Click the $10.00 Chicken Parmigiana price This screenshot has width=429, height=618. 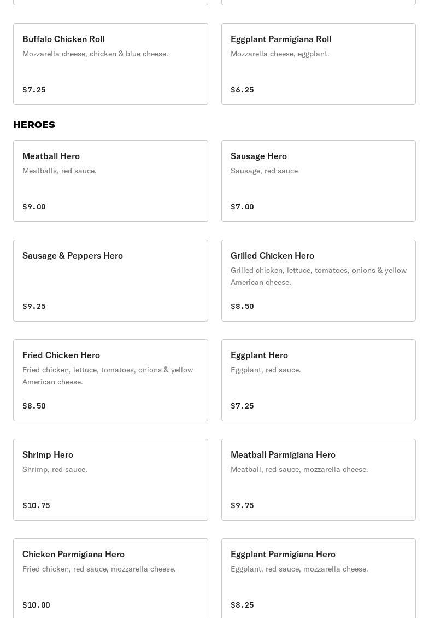36,605
